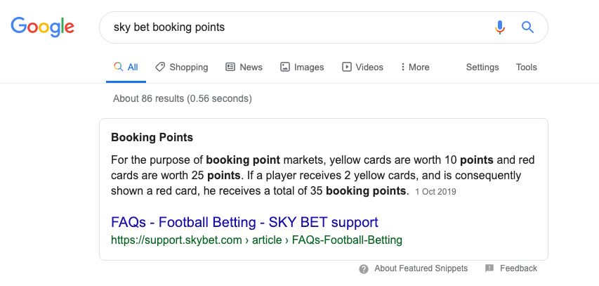Click the Feedback link
599x286 pixels.
pyautogui.click(x=518, y=268)
